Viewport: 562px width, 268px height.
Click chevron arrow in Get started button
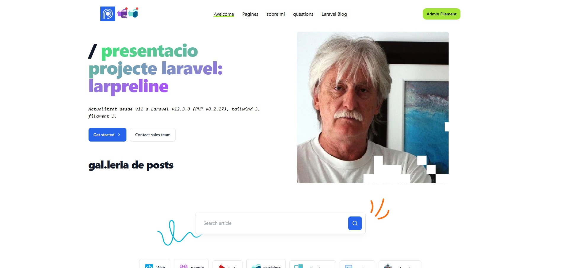119,135
